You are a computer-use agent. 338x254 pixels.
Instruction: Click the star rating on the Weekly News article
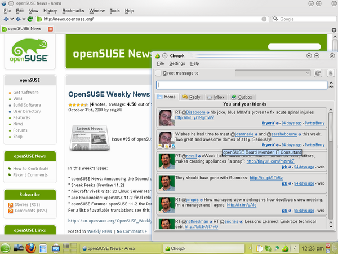click(x=78, y=105)
